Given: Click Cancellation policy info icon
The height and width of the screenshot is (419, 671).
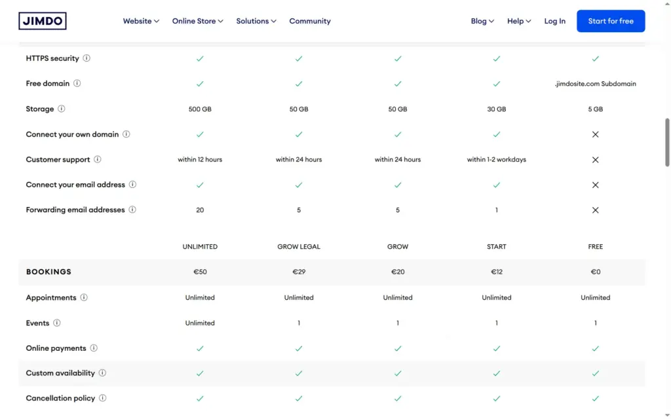Looking at the screenshot, I should click(x=103, y=398).
